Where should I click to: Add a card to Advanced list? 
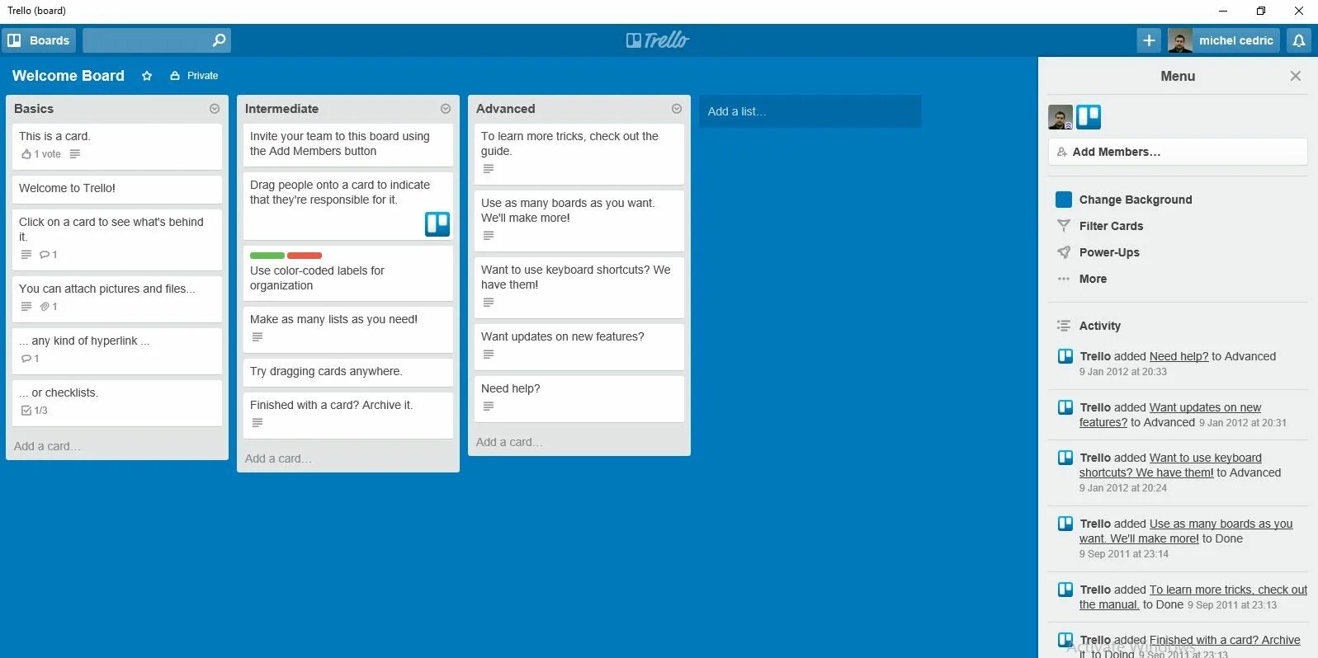point(509,442)
